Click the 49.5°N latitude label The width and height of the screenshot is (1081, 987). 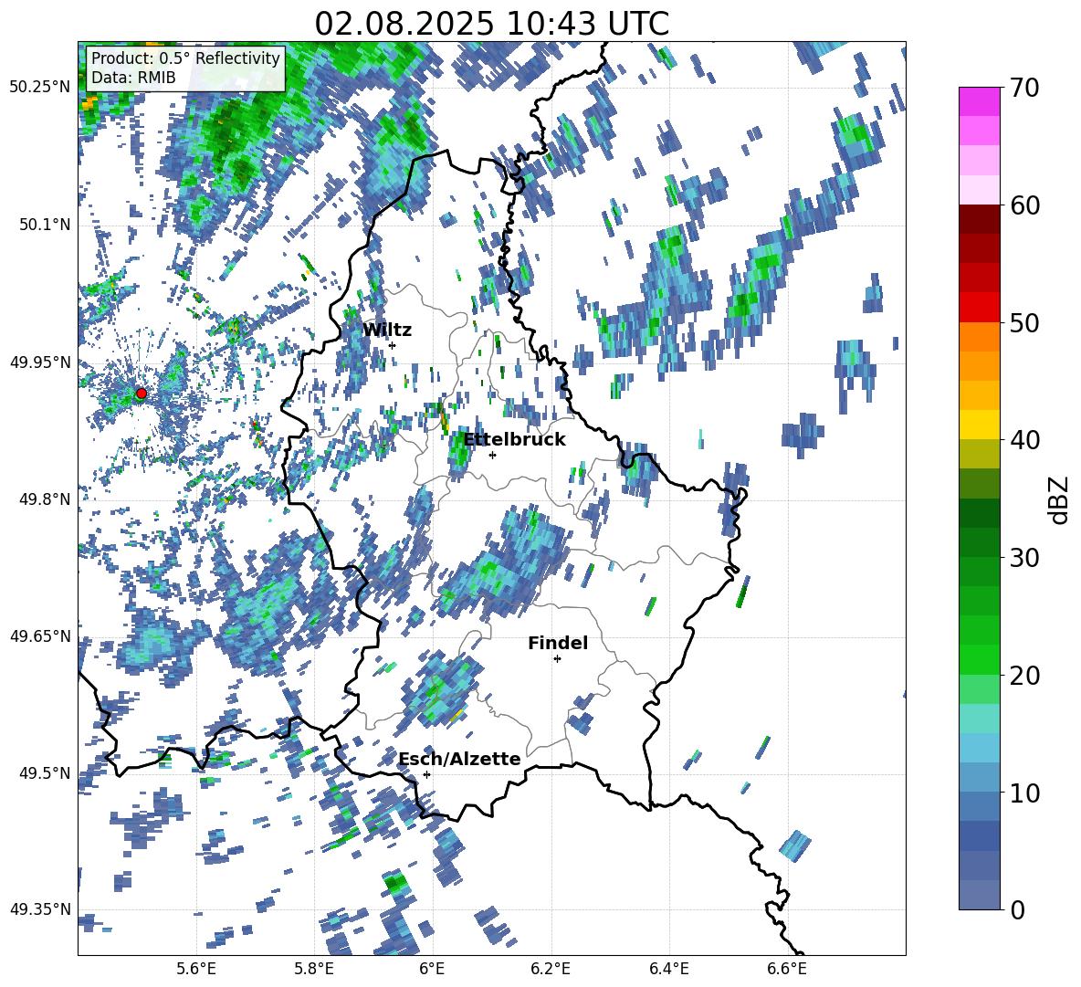[x=44, y=772]
